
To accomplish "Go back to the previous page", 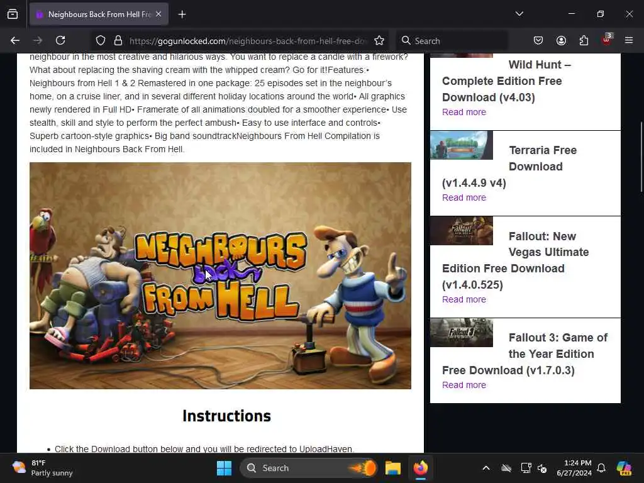I will 15,40.
